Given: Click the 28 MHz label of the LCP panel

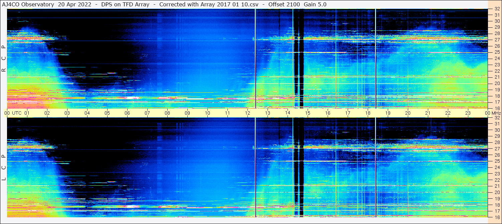Looking at the screenshot, I should tap(497, 143).
